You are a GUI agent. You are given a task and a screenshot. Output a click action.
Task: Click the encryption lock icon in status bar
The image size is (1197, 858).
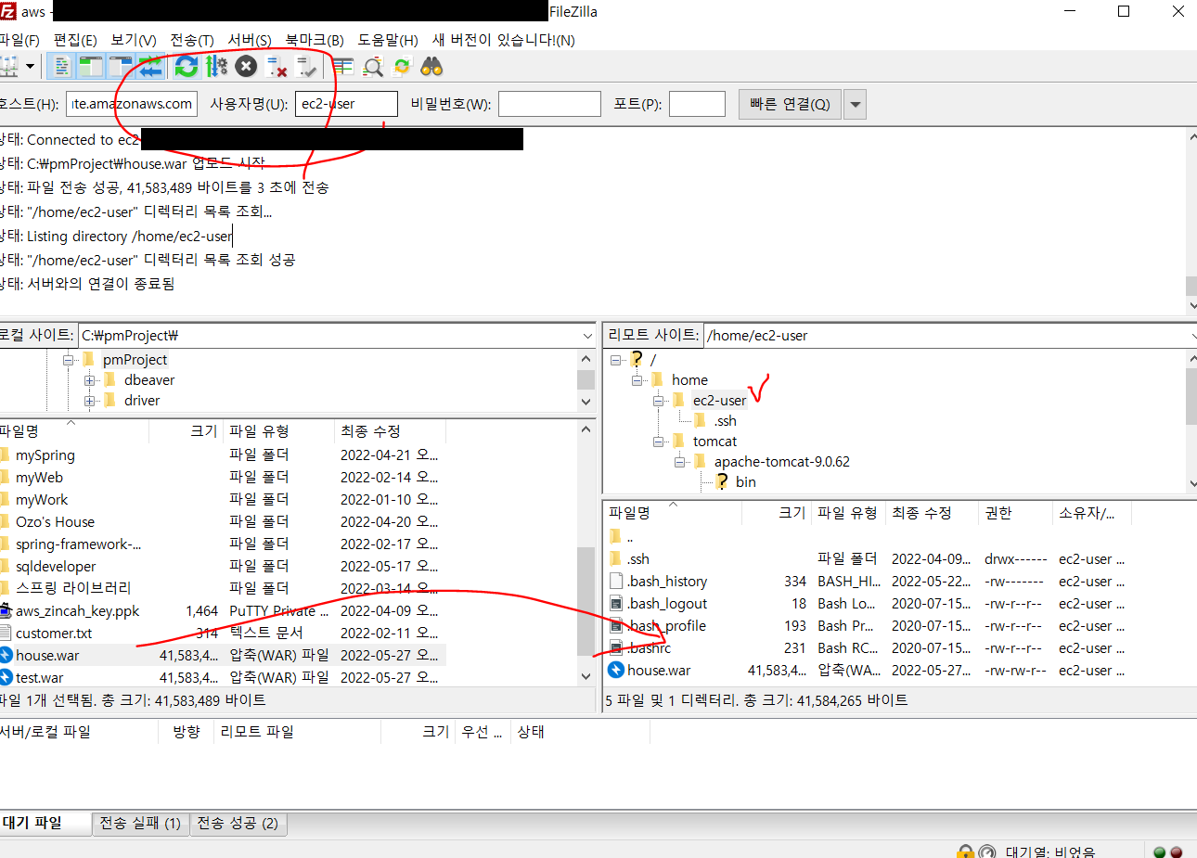[x=966, y=852]
